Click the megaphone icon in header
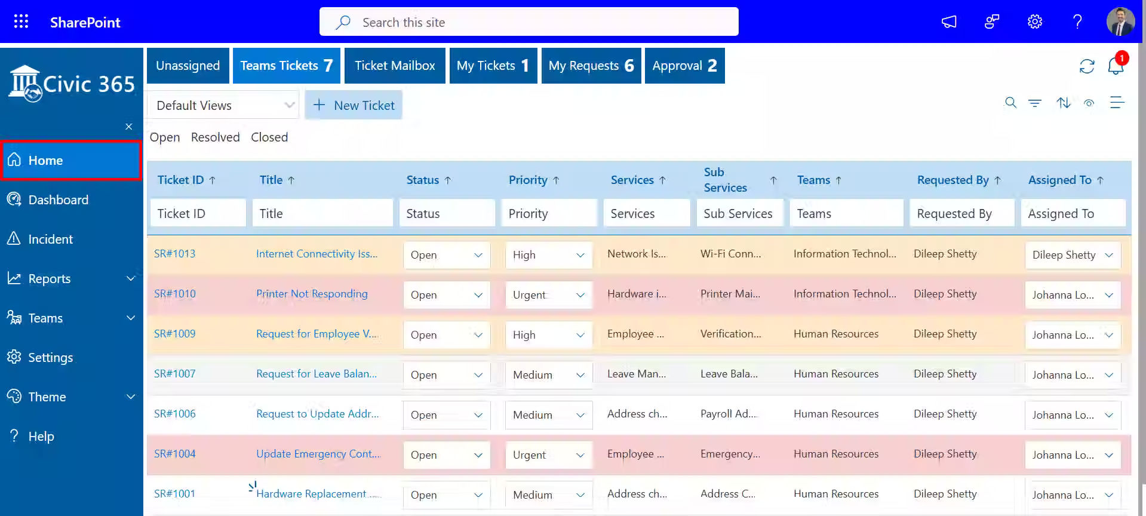The width and height of the screenshot is (1146, 516). click(949, 22)
